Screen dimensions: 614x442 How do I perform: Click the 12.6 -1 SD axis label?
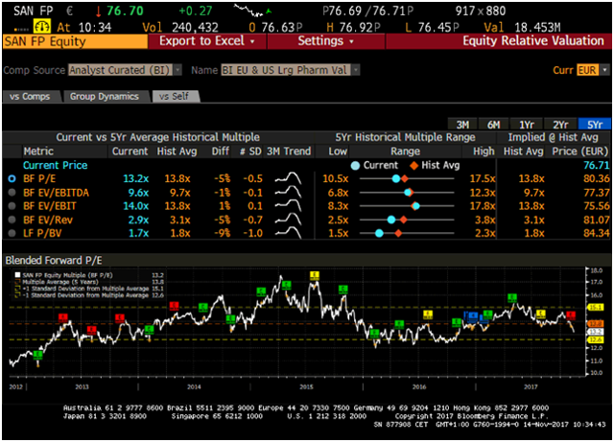point(595,339)
